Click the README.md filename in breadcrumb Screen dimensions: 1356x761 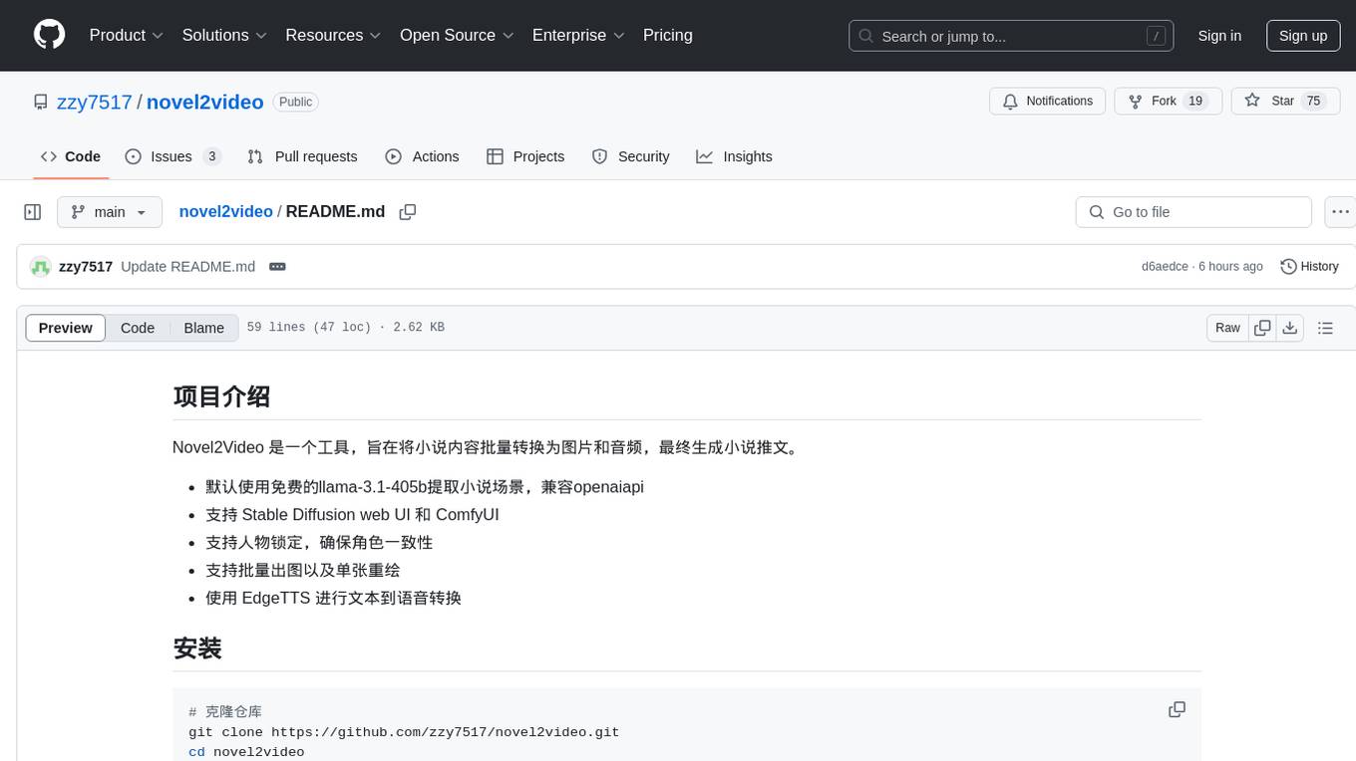tap(335, 212)
